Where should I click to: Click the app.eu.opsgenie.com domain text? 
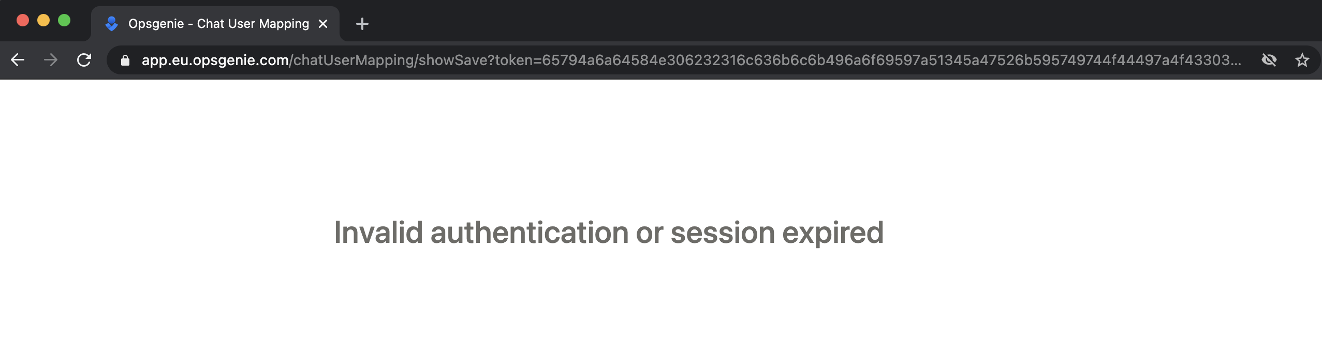pos(215,60)
